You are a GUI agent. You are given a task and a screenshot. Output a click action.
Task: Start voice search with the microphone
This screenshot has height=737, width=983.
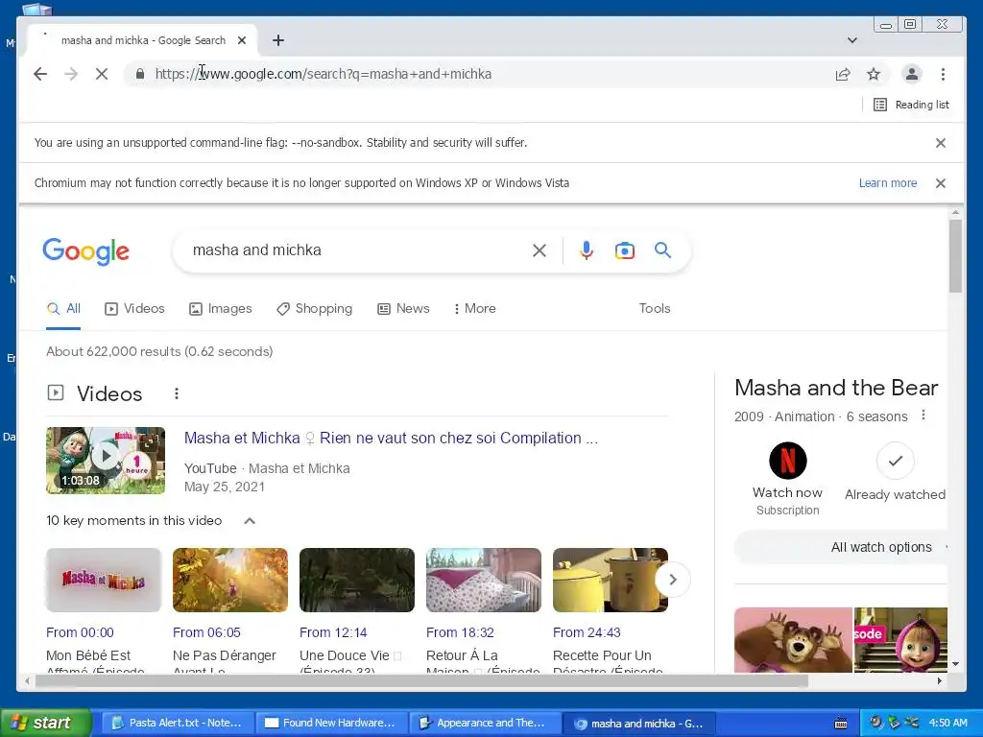coord(587,250)
